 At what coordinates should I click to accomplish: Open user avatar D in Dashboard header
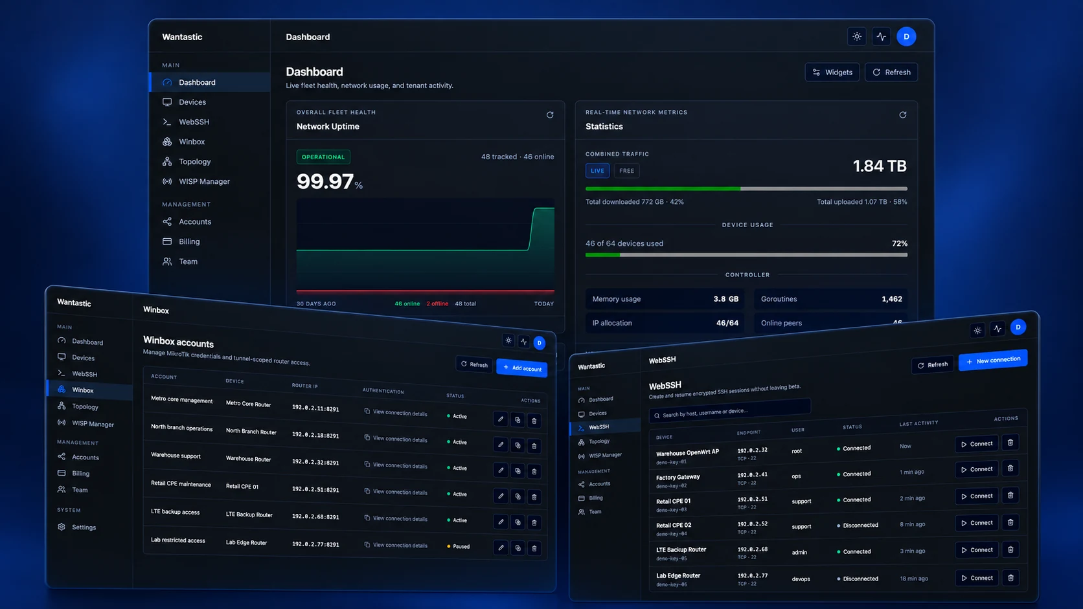[906, 37]
